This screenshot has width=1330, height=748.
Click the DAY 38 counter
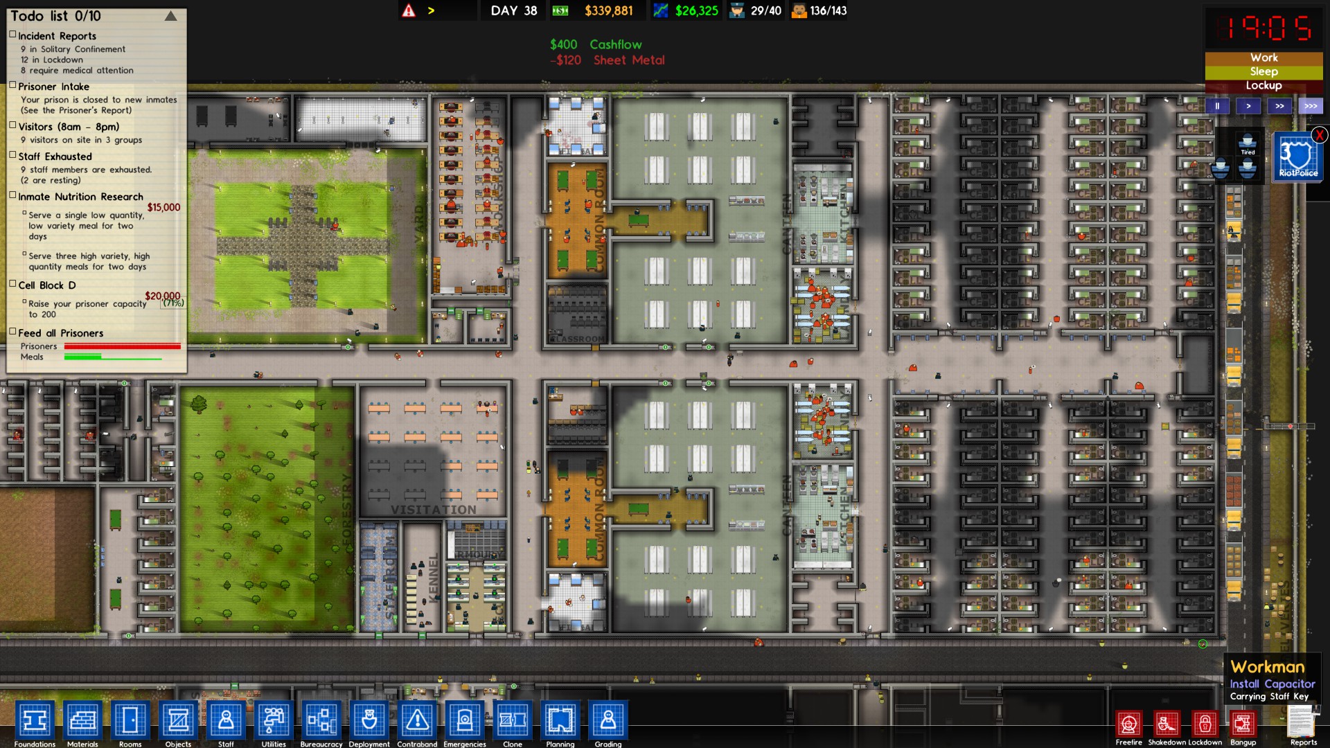[514, 10]
